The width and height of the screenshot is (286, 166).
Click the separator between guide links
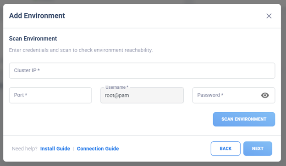tap(73, 149)
